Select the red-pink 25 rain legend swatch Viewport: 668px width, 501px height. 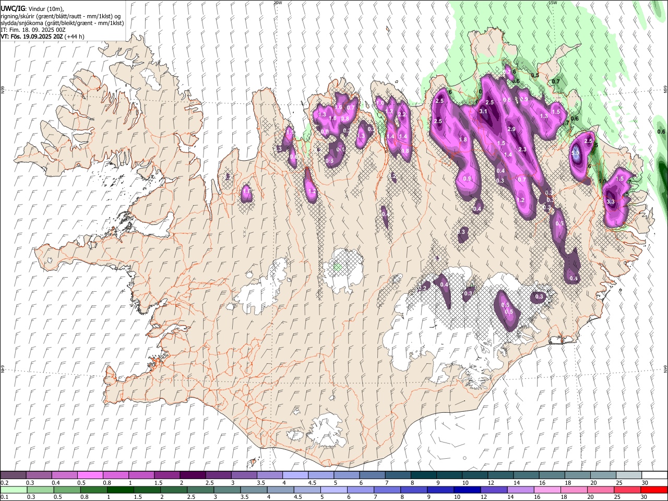(628, 490)
